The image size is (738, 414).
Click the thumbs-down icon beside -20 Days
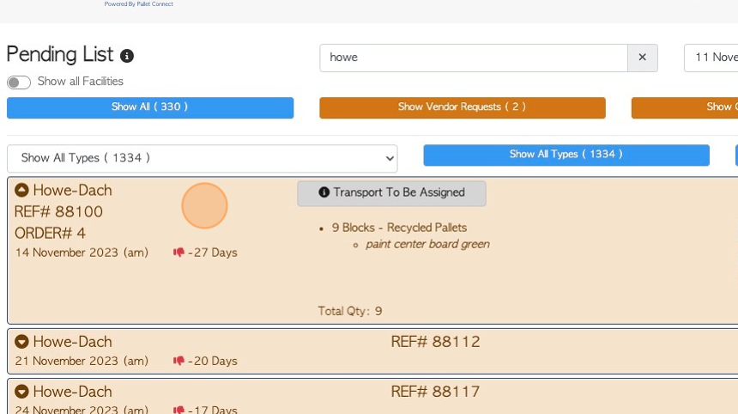pos(178,361)
